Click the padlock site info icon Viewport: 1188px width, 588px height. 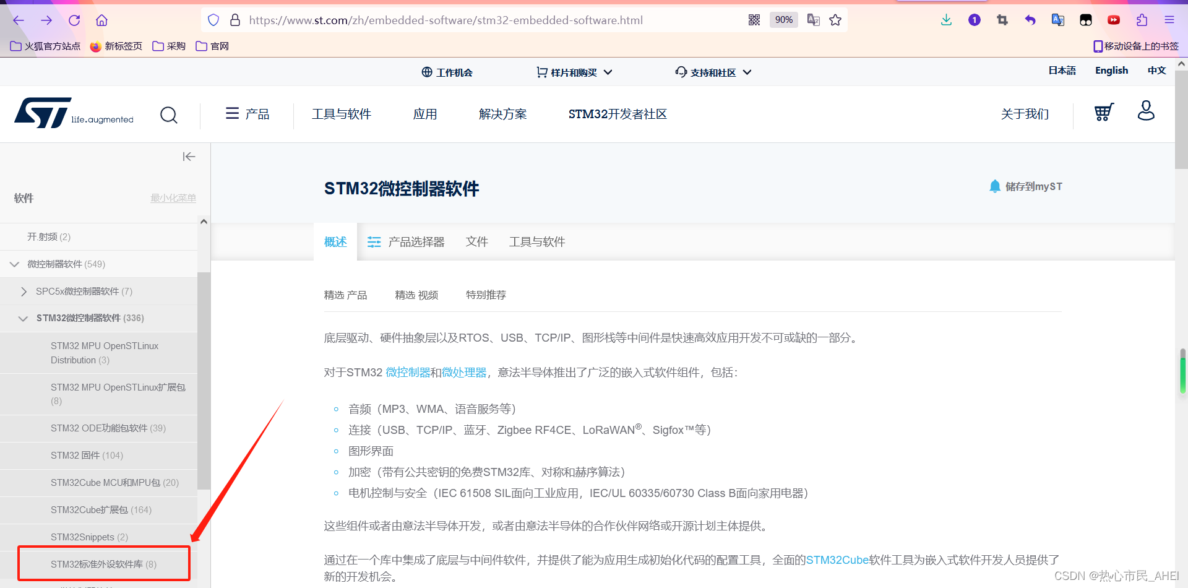(235, 20)
